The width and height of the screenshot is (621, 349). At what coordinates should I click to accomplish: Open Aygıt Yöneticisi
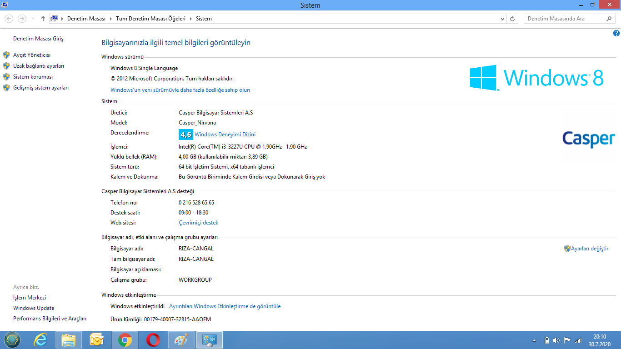(32, 55)
